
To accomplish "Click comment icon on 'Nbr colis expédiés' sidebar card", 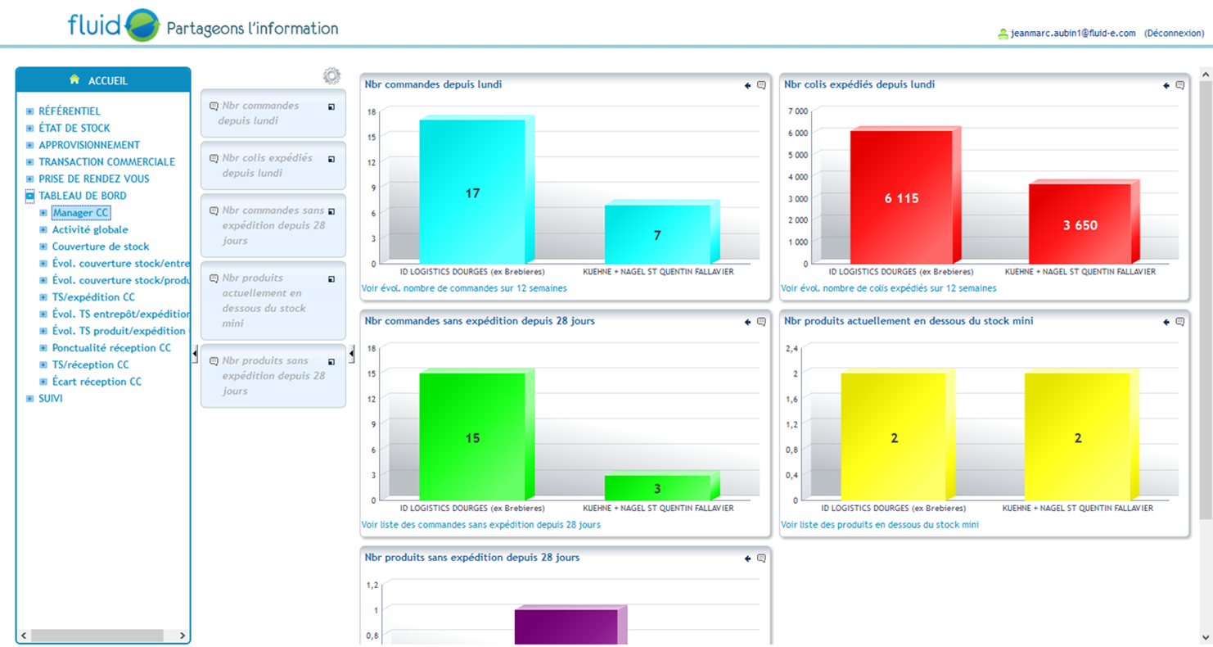I will click(214, 159).
